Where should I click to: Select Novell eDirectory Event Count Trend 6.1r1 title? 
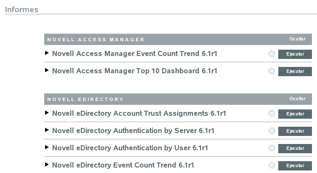coord(123,165)
